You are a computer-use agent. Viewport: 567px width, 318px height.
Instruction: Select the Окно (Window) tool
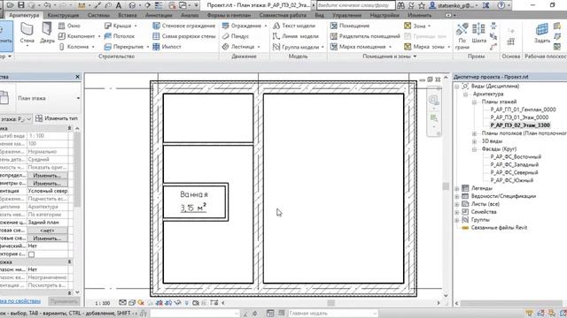[x=69, y=26]
